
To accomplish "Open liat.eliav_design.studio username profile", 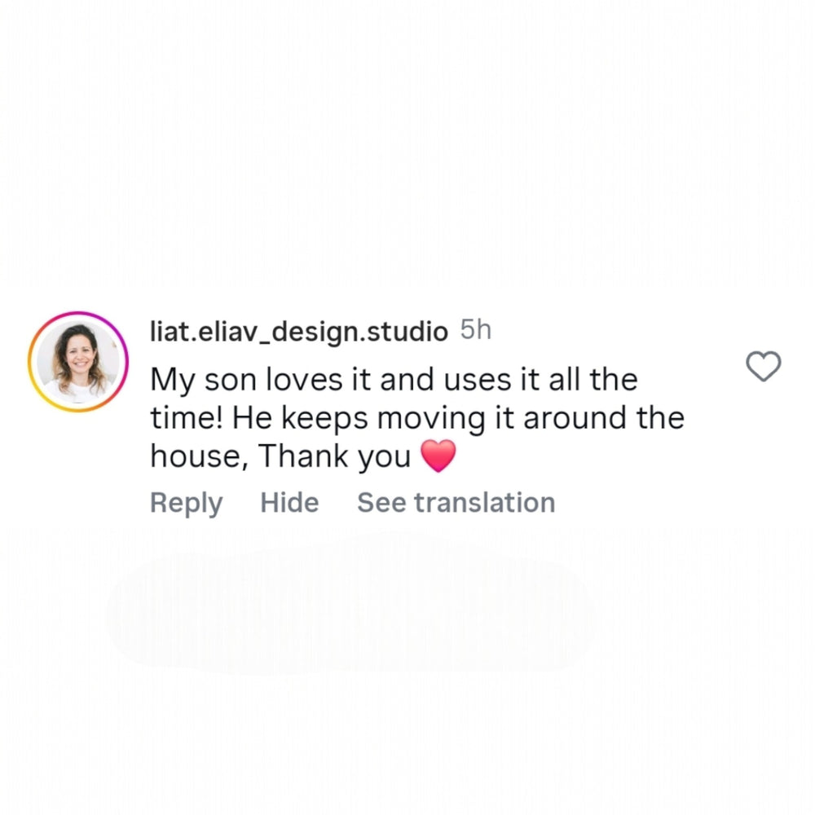I will [x=298, y=332].
